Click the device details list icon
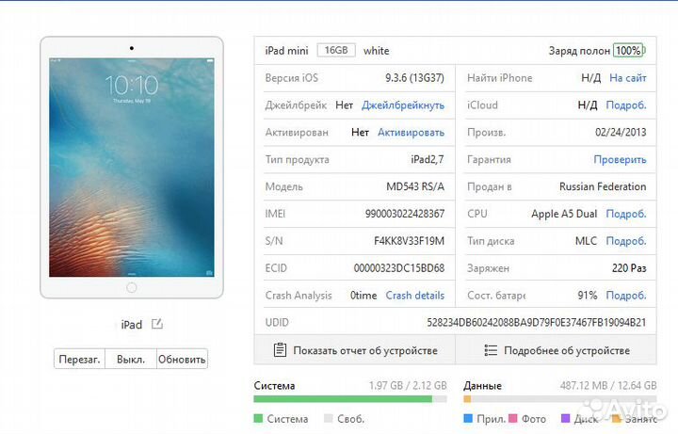Viewport: 678px width, 434px height. point(491,350)
